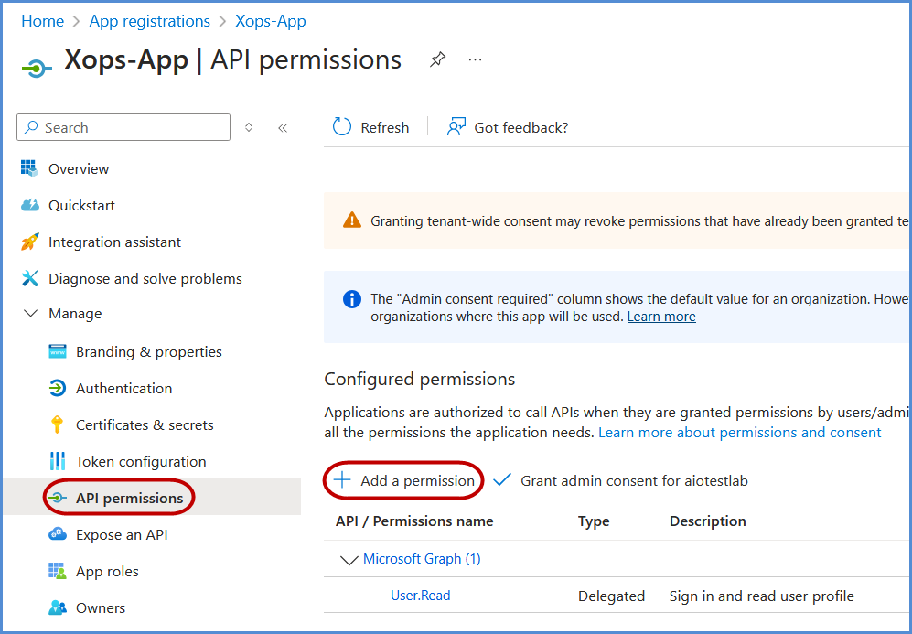
Task: Select Authentication in the Manage menu
Action: 123,388
